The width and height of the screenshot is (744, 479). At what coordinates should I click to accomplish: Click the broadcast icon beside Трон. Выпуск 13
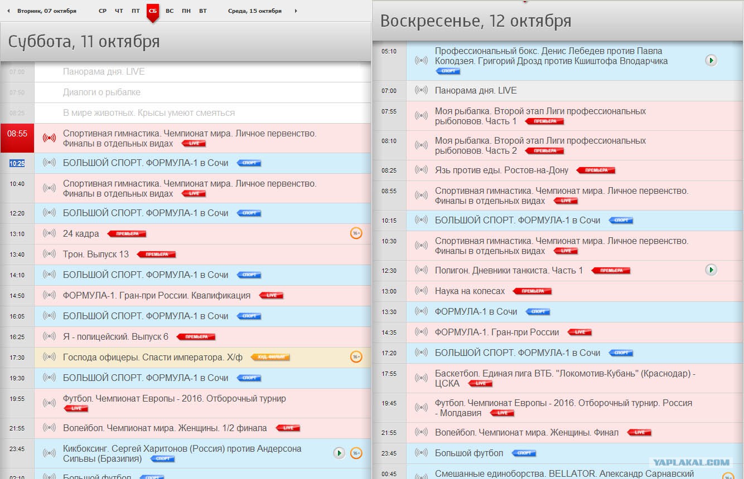49,255
